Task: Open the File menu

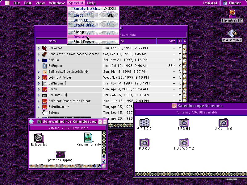Action: pyautogui.click(x=17, y=3)
